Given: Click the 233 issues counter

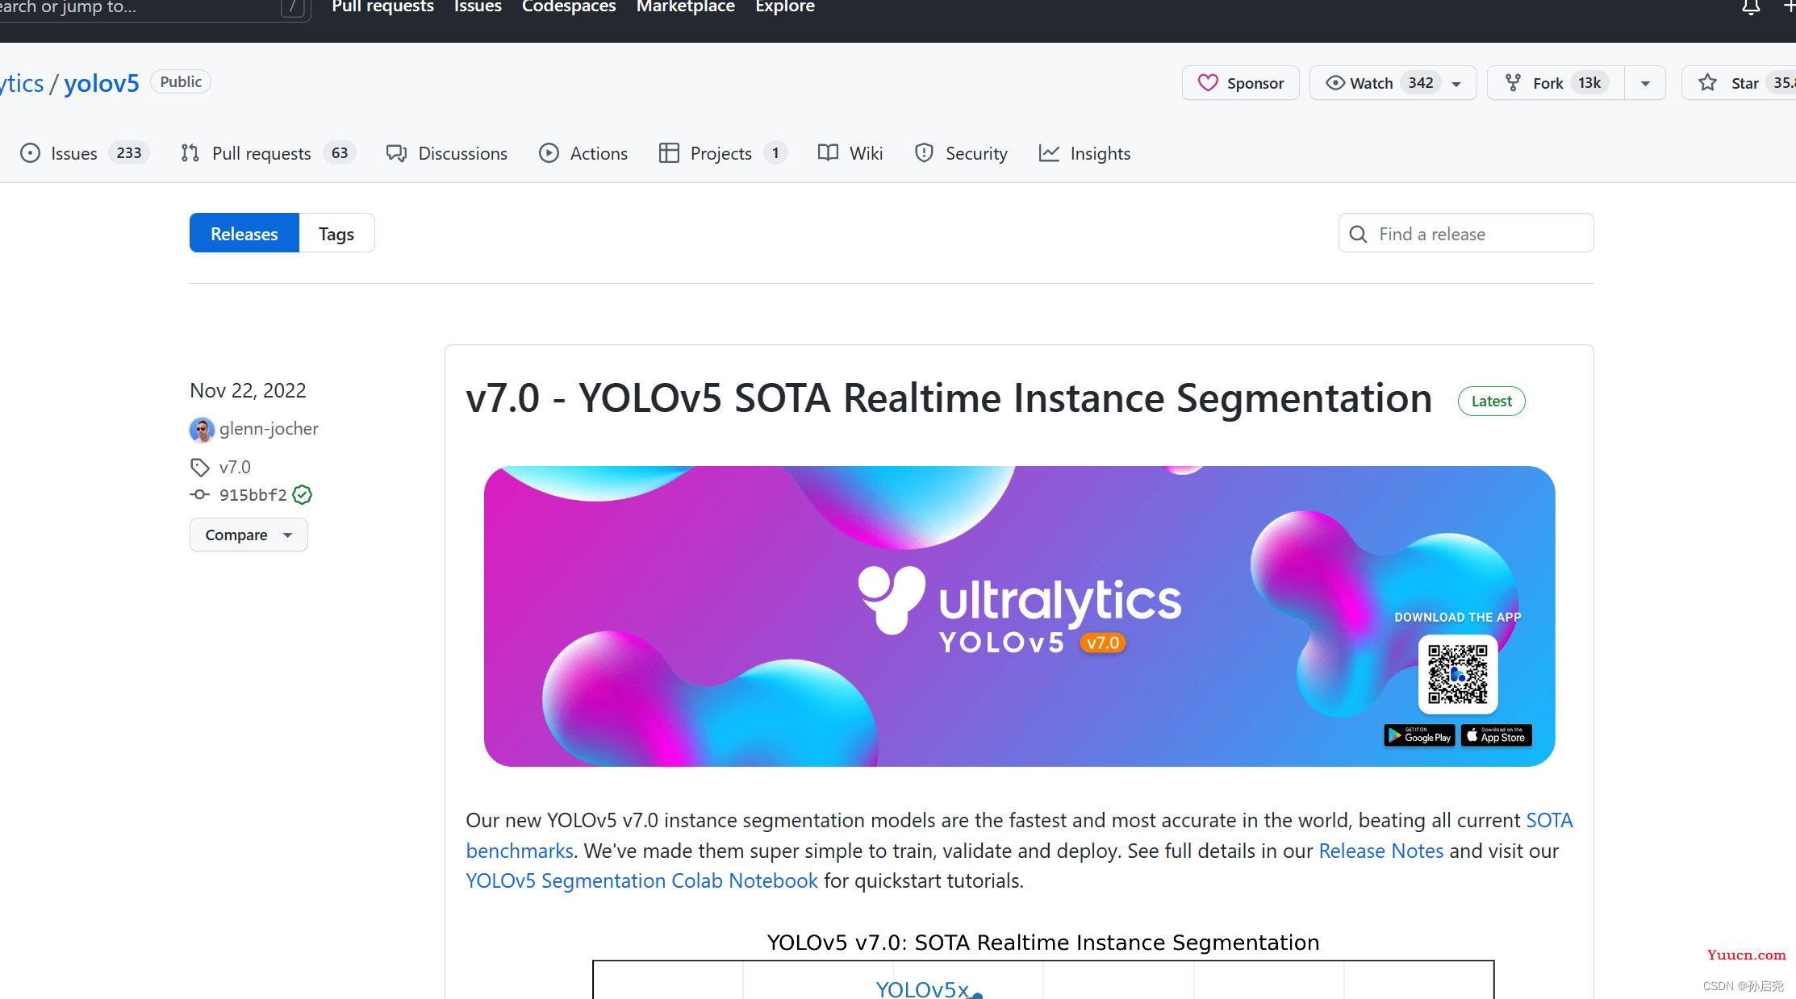Looking at the screenshot, I should [x=128, y=153].
